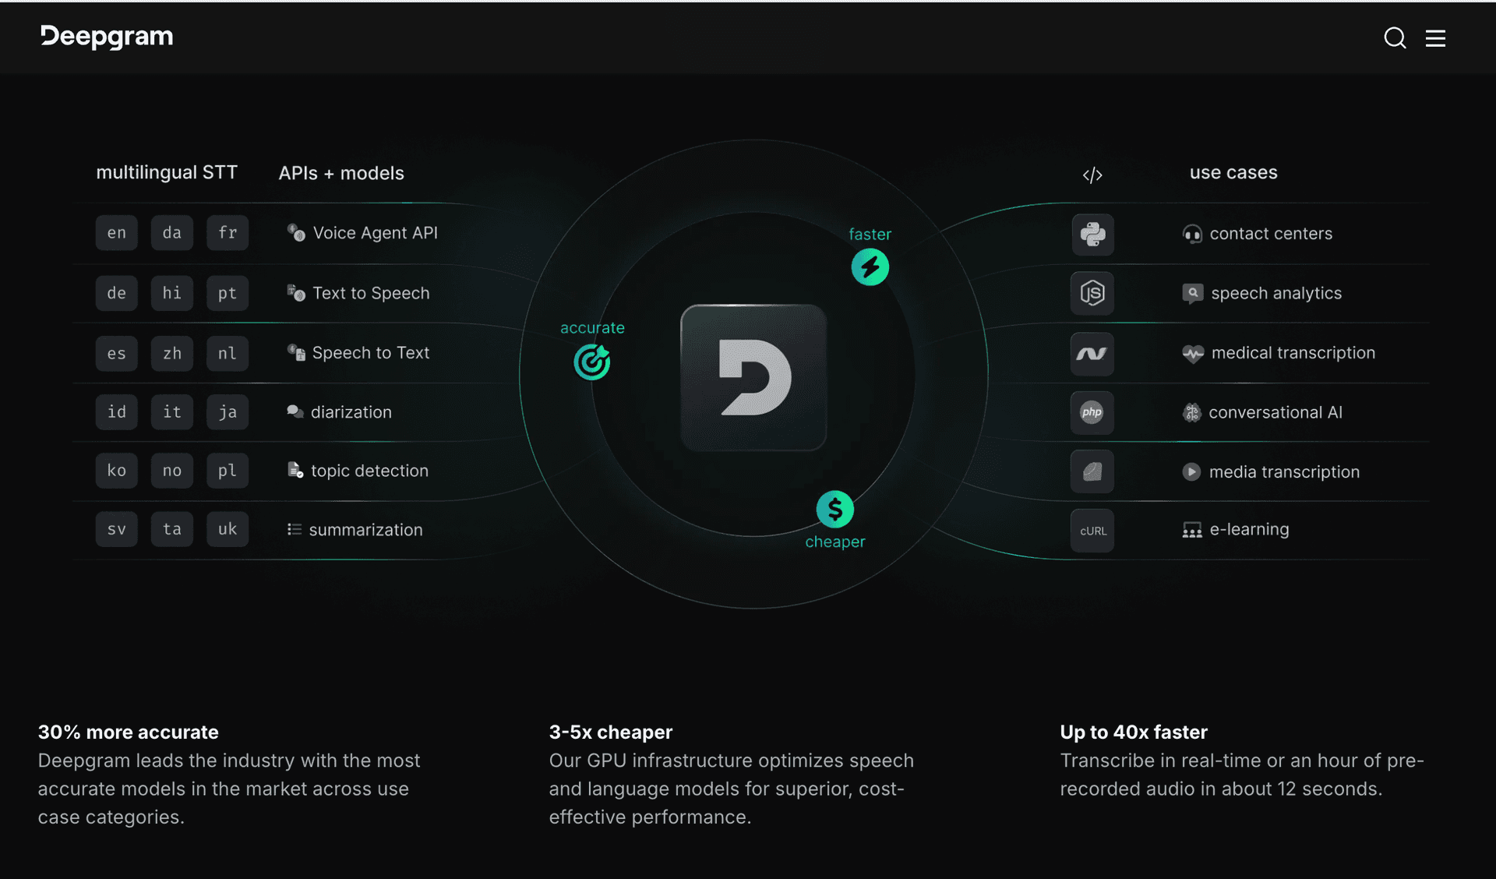Click the code brackets icon
This screenshot has width=1496, height=879.
click(x=1092, y=175)
